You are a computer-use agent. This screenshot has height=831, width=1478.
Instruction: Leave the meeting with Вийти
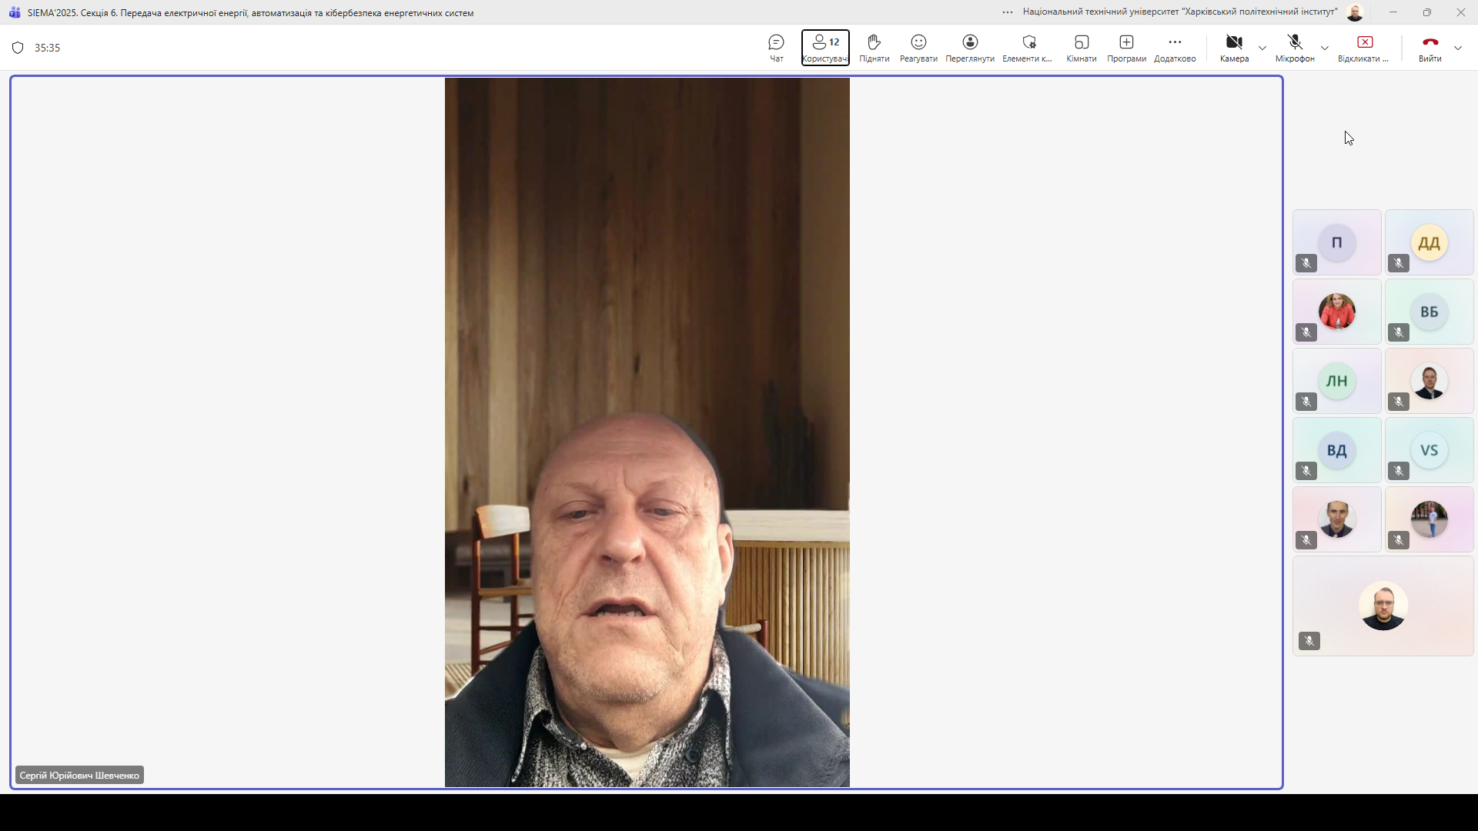[x=1430, y=47]
